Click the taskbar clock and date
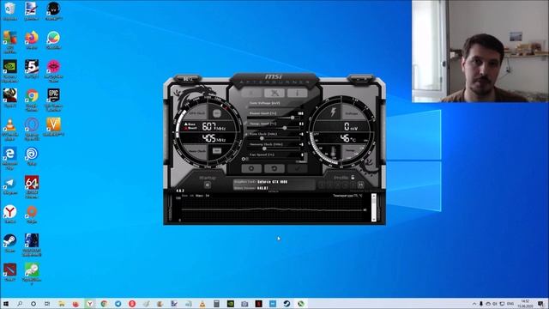The width and height of the screenshot is (549, 309). click(x=525, y=304)
